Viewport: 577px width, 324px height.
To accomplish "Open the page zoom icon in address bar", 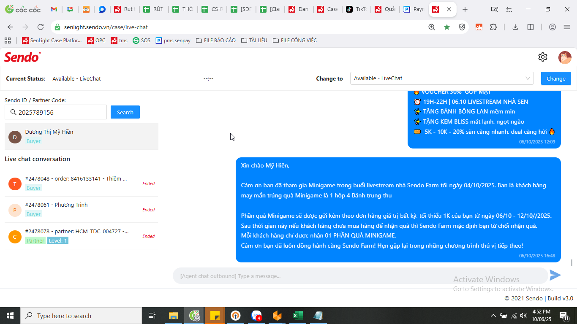I will click(432, 27).
